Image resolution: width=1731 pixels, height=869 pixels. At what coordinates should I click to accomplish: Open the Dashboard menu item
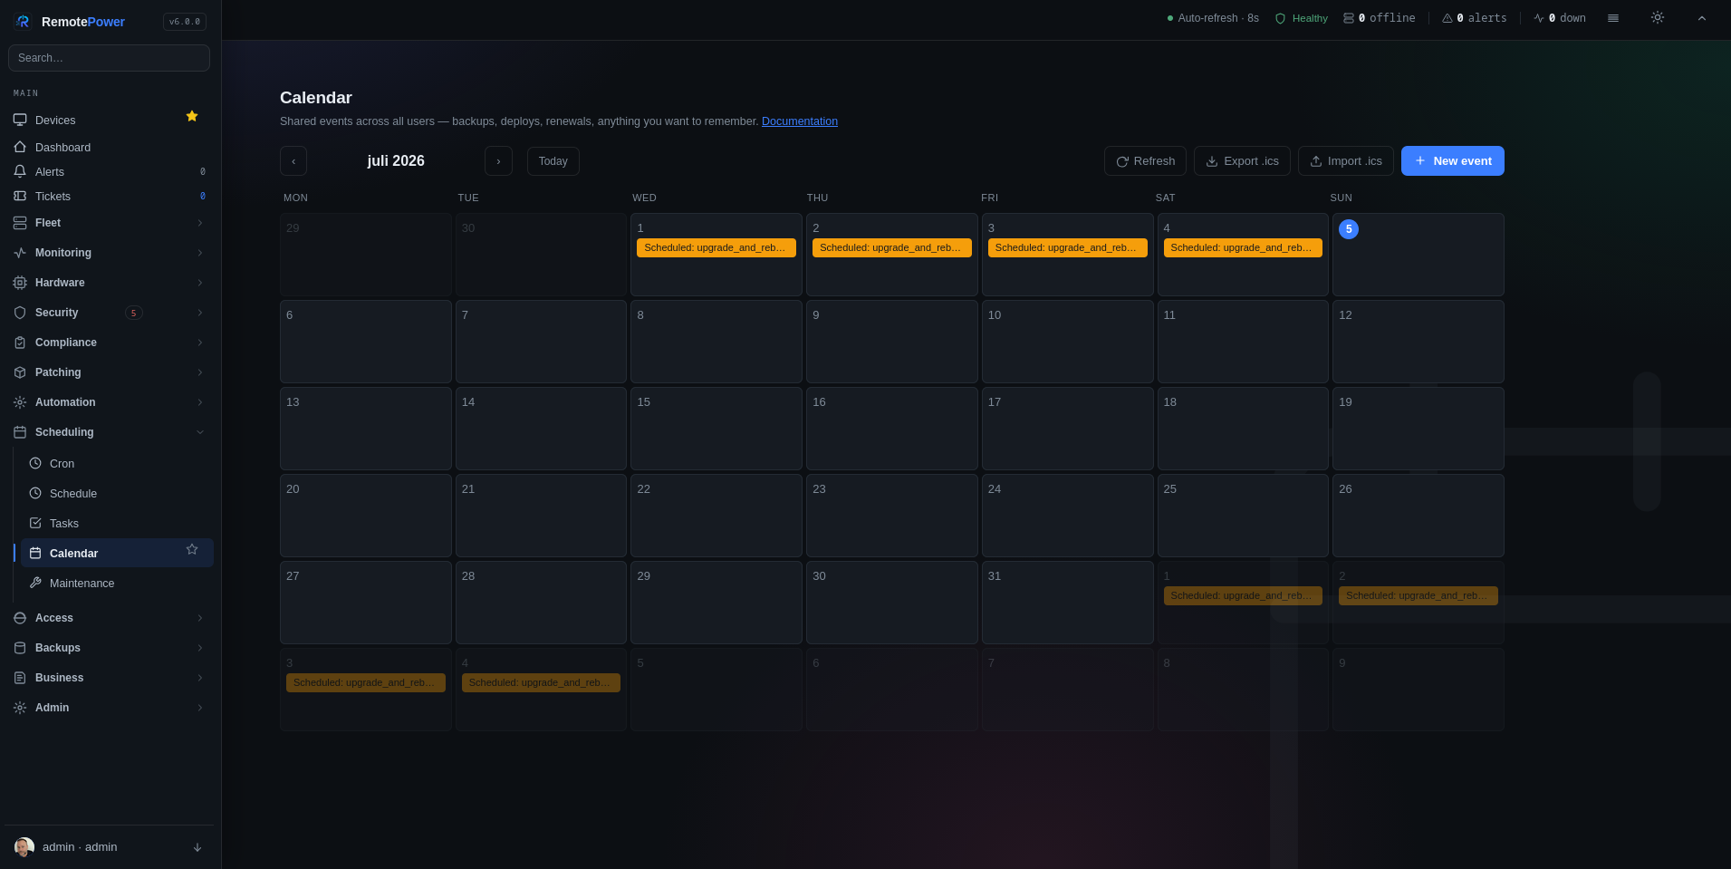(x=109, y=147)
